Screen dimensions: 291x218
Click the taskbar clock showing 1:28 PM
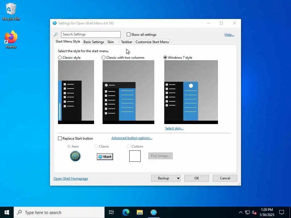click(267, 212)
